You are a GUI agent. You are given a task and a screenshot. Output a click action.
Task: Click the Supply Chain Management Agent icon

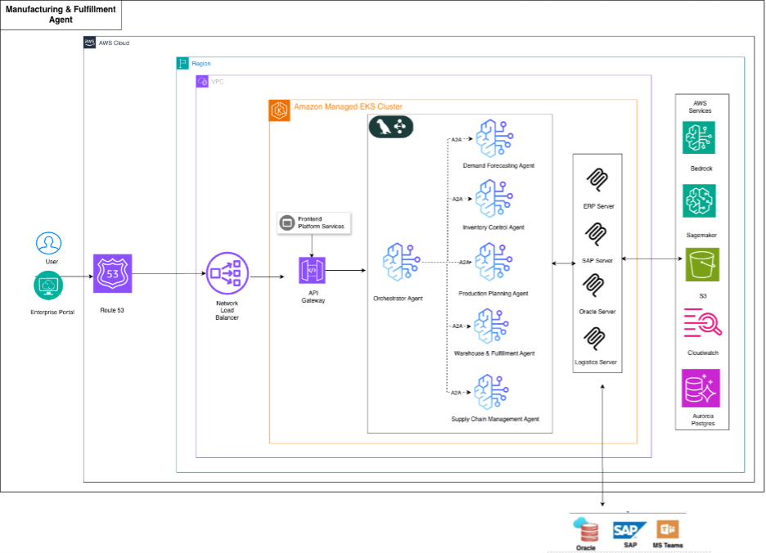pos(493,392)
